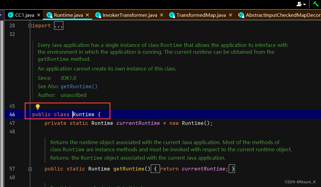This screenshot has height=187, width=321.
Task: Switch to the CC1.java tab
Action: click(24, 15)
